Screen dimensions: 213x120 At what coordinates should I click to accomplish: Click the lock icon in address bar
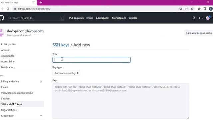pos(15,9)
